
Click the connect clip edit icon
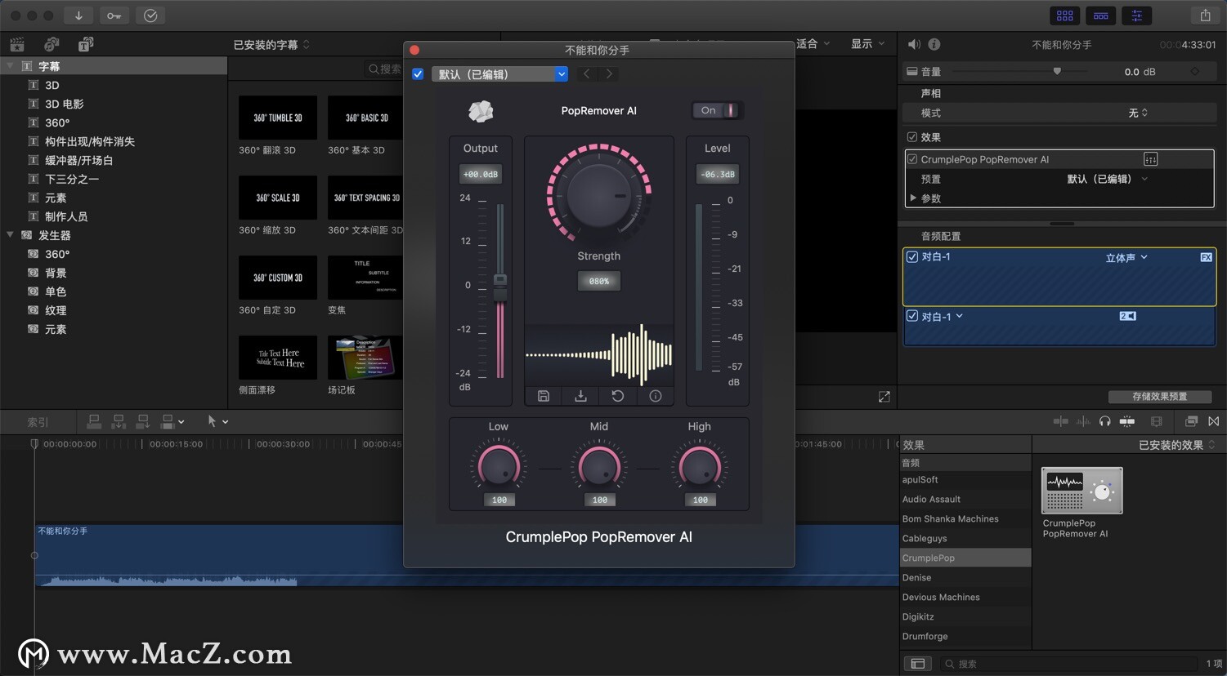pos(95,421)
